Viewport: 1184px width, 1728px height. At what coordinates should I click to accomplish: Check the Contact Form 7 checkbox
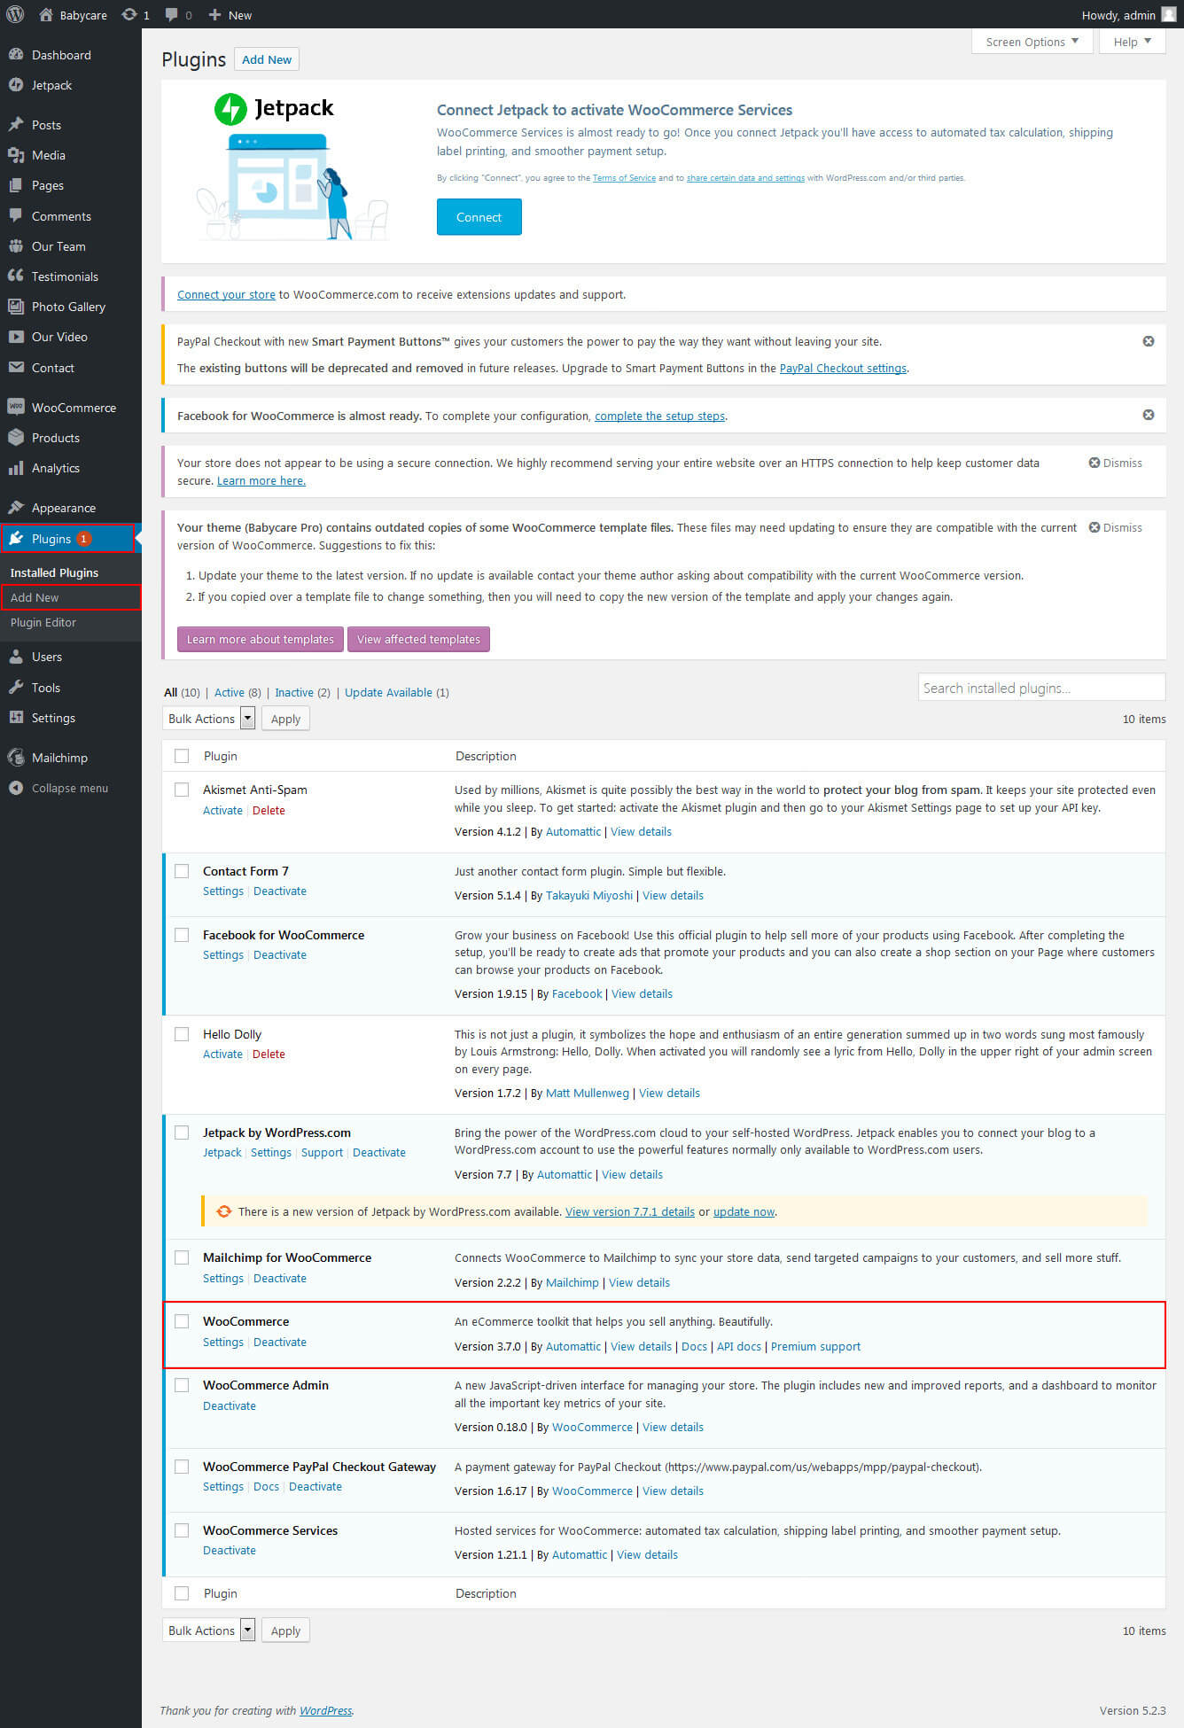click(182, 871)
